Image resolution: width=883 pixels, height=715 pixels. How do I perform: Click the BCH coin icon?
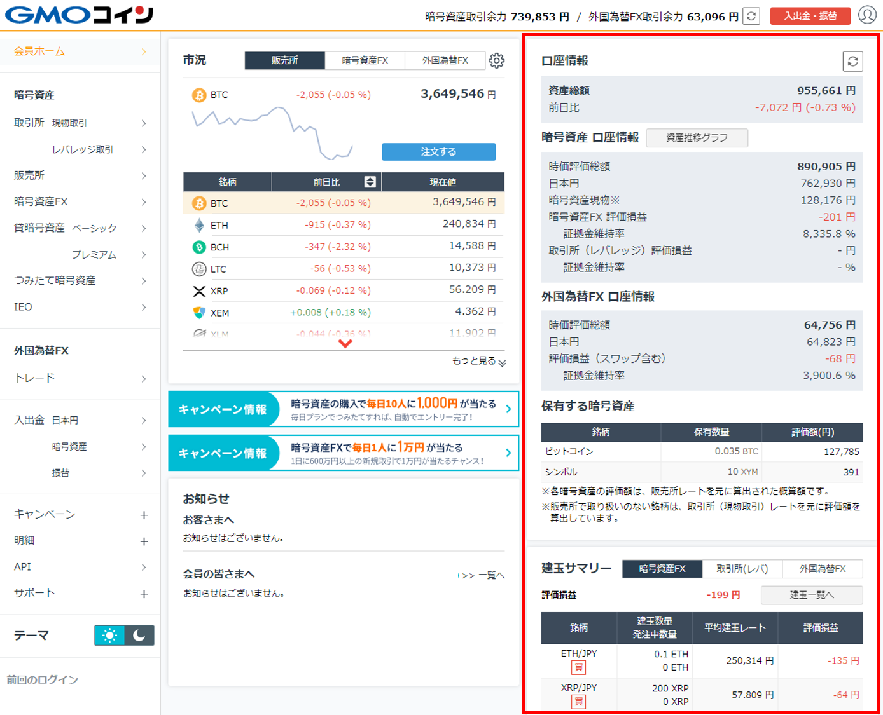coord(199,247)
